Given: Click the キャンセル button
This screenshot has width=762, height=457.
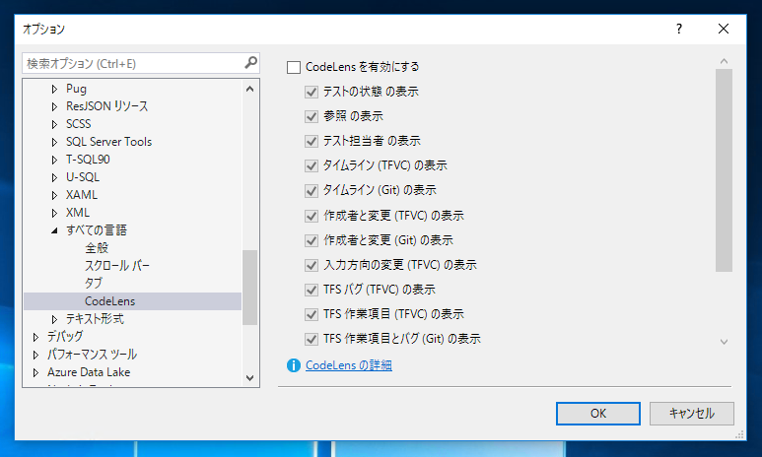Looking at the screenshot, I should [x=692, y=414].
